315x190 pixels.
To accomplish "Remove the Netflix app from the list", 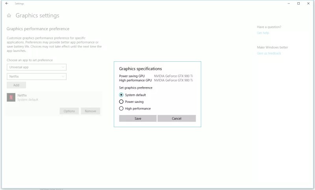I will coord(90,111).
